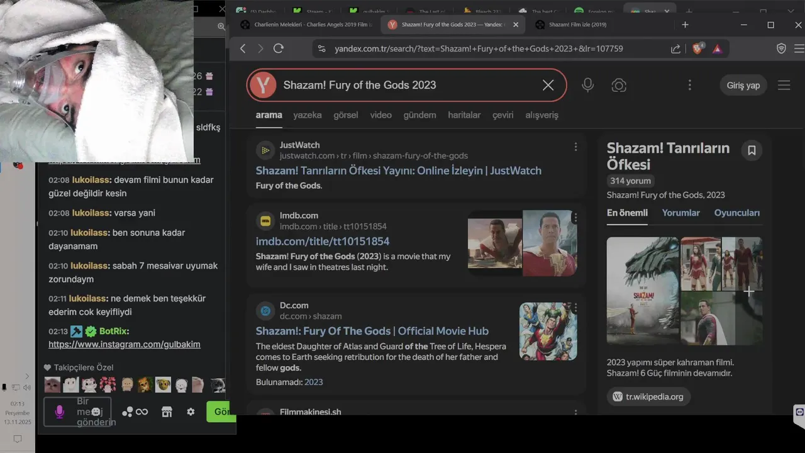Open a new browser tab
The image size is (805, 453).
click(x=685, y=25)
